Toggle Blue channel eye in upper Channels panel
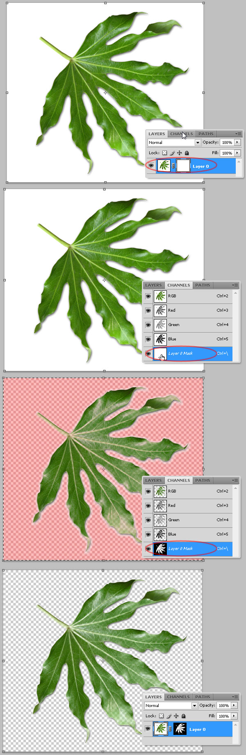Image resolution: width=246 pixels, height=755 pixels. click(148, 339)
